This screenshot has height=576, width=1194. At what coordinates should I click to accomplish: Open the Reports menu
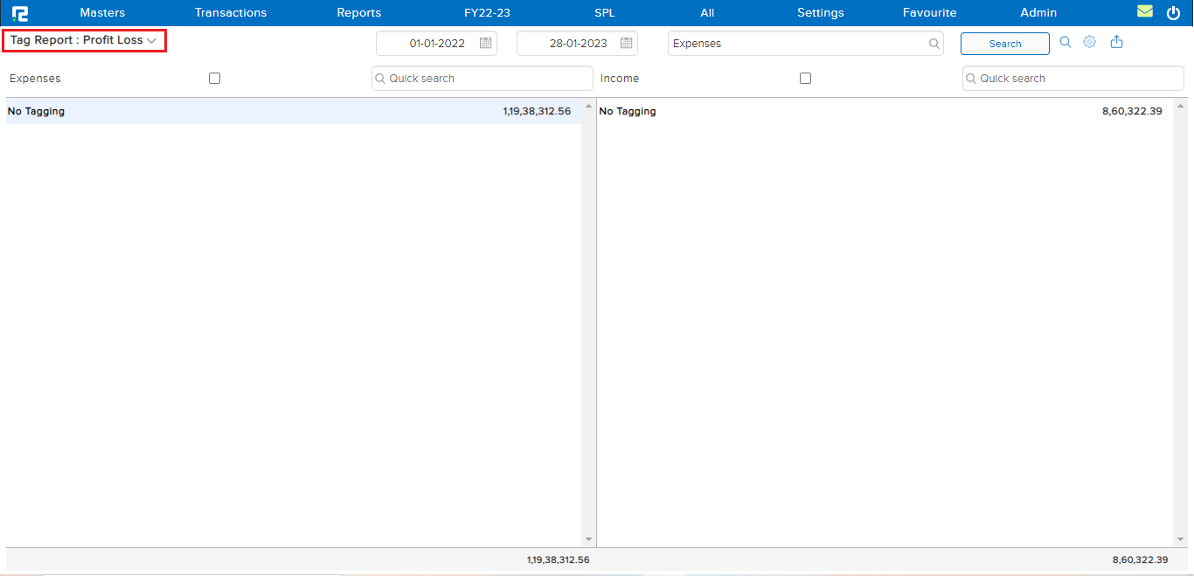[358, 13]
